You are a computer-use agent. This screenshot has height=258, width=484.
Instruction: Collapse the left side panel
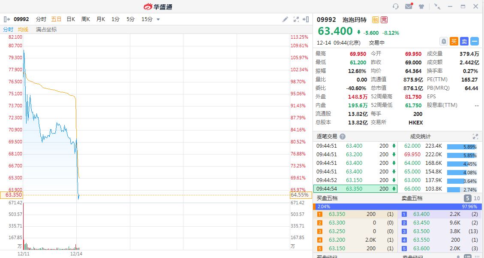[6, 19]
